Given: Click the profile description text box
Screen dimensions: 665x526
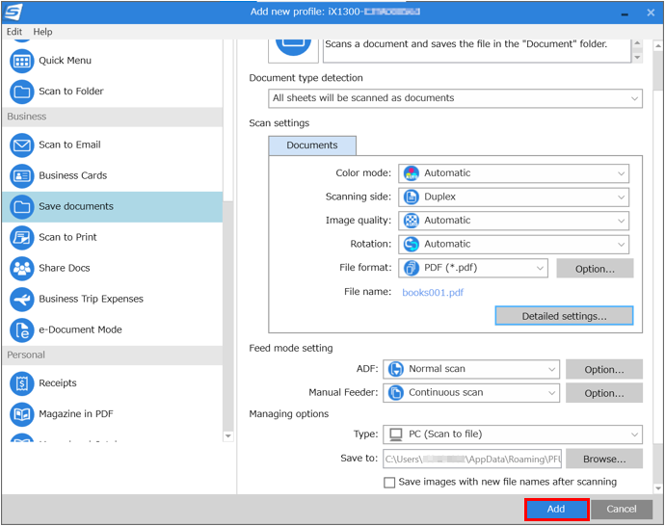Looking at the screenshot, I should 477,50.
